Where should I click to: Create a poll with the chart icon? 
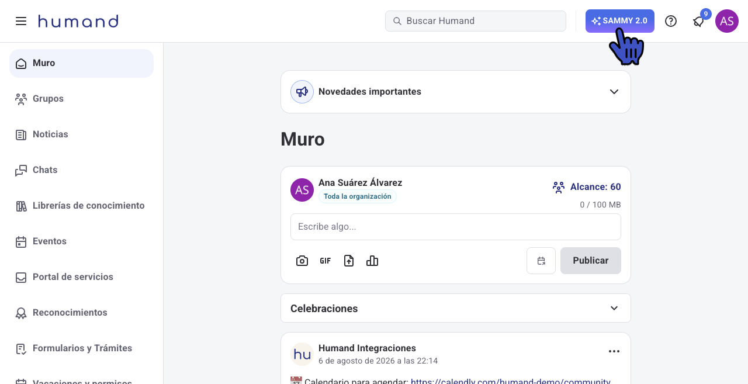[x=372, y=261]
